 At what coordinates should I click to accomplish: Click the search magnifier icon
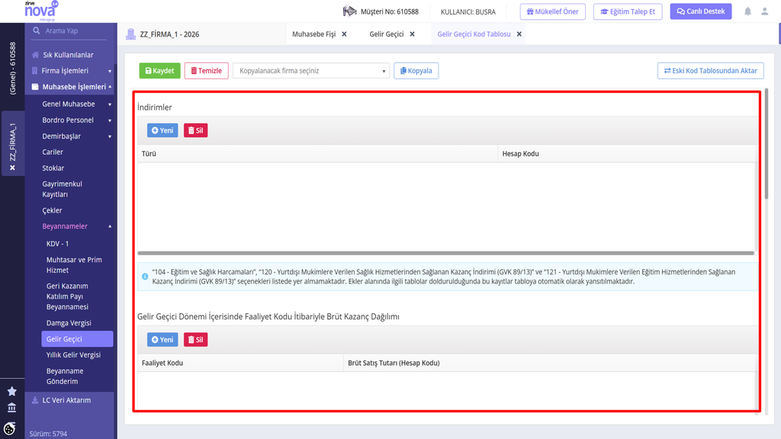pos(37,30)
